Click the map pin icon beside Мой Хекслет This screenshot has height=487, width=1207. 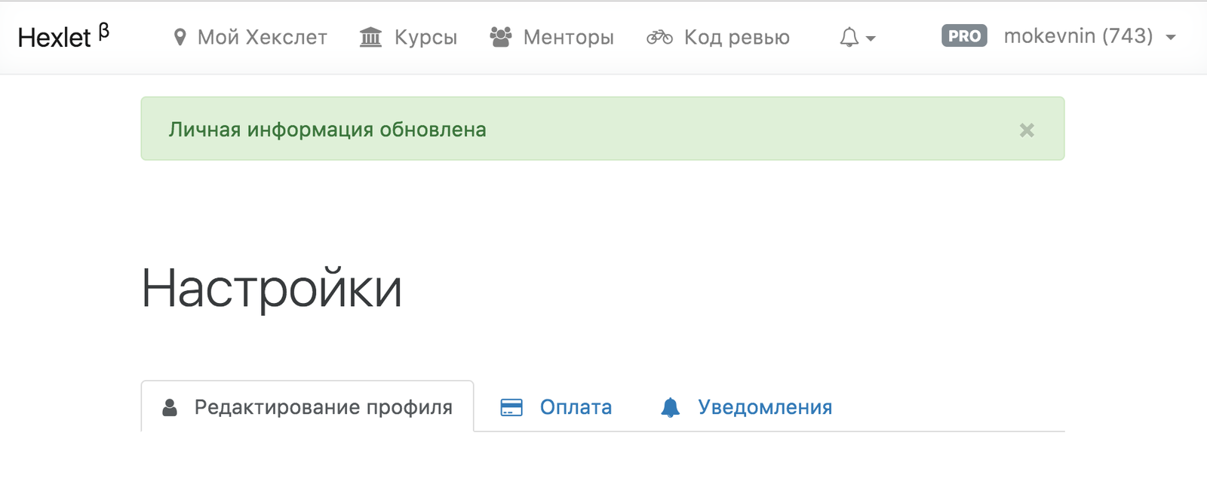pyautogui.click(x=180, y=37)
